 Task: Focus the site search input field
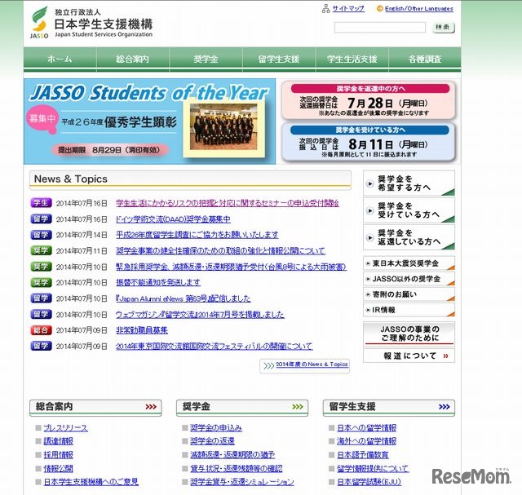[x=380, y=27]
